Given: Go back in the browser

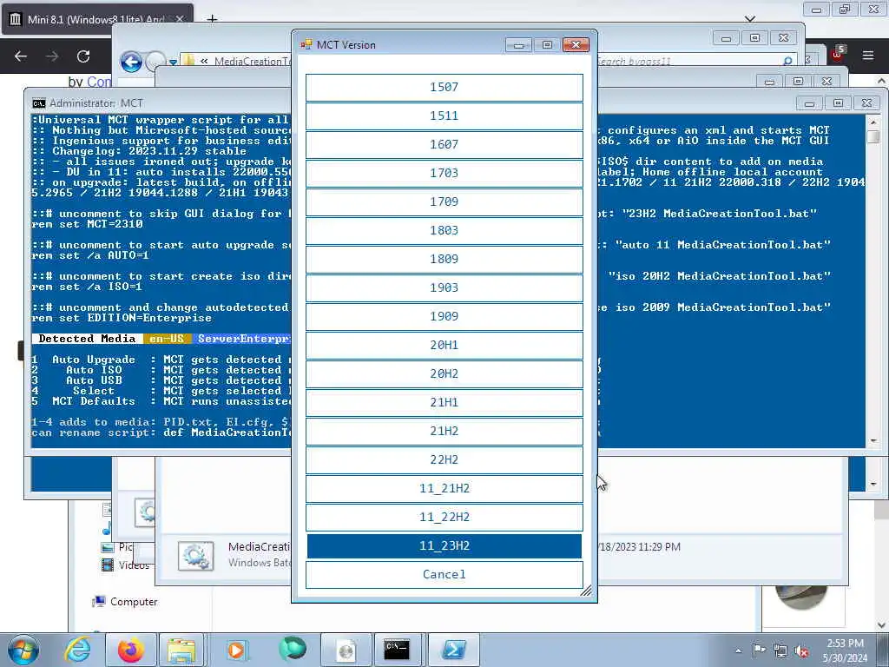Looking at the screenshot, I should point(21,56).
